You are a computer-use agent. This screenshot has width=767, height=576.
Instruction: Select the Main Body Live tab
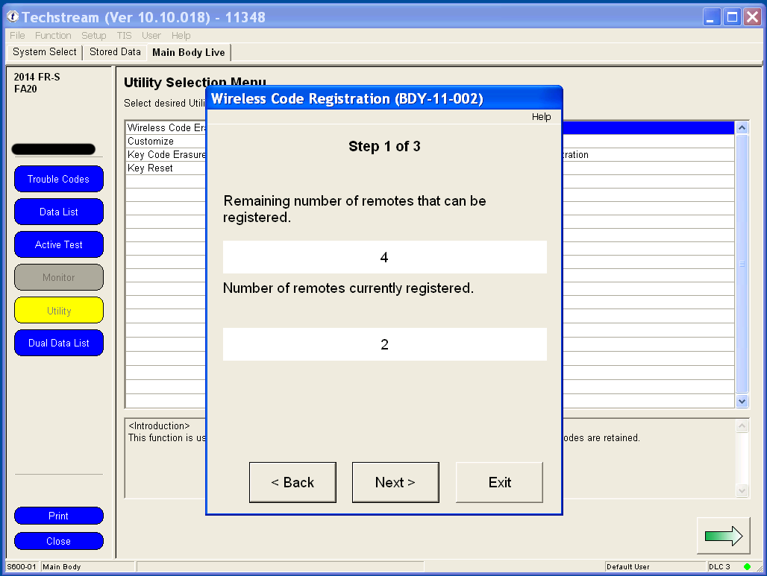188,52
